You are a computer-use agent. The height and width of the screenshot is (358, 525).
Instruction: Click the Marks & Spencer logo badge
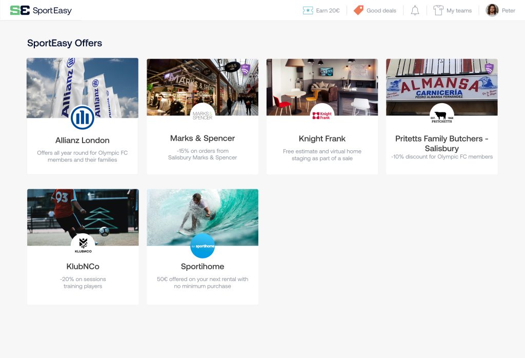coord(203,115)
